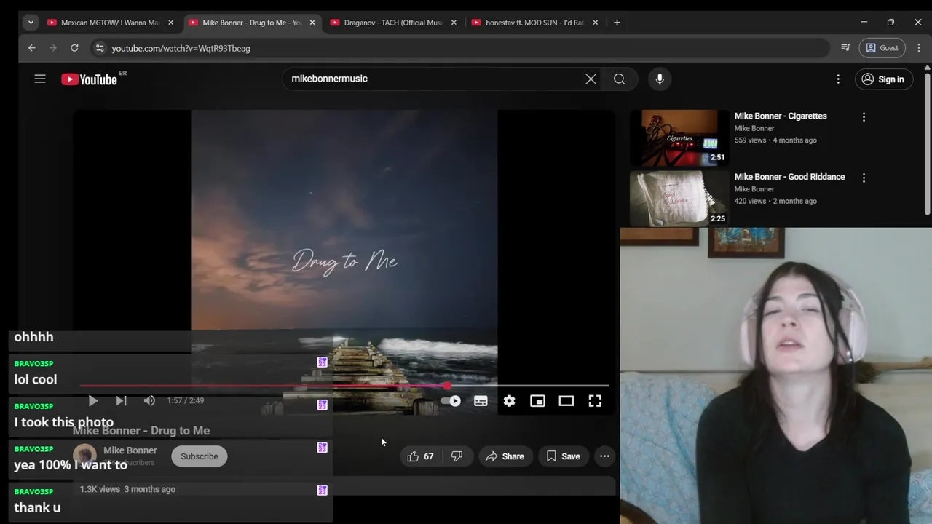
Task: Sign in to YouTube
Action: coord(882,79)
